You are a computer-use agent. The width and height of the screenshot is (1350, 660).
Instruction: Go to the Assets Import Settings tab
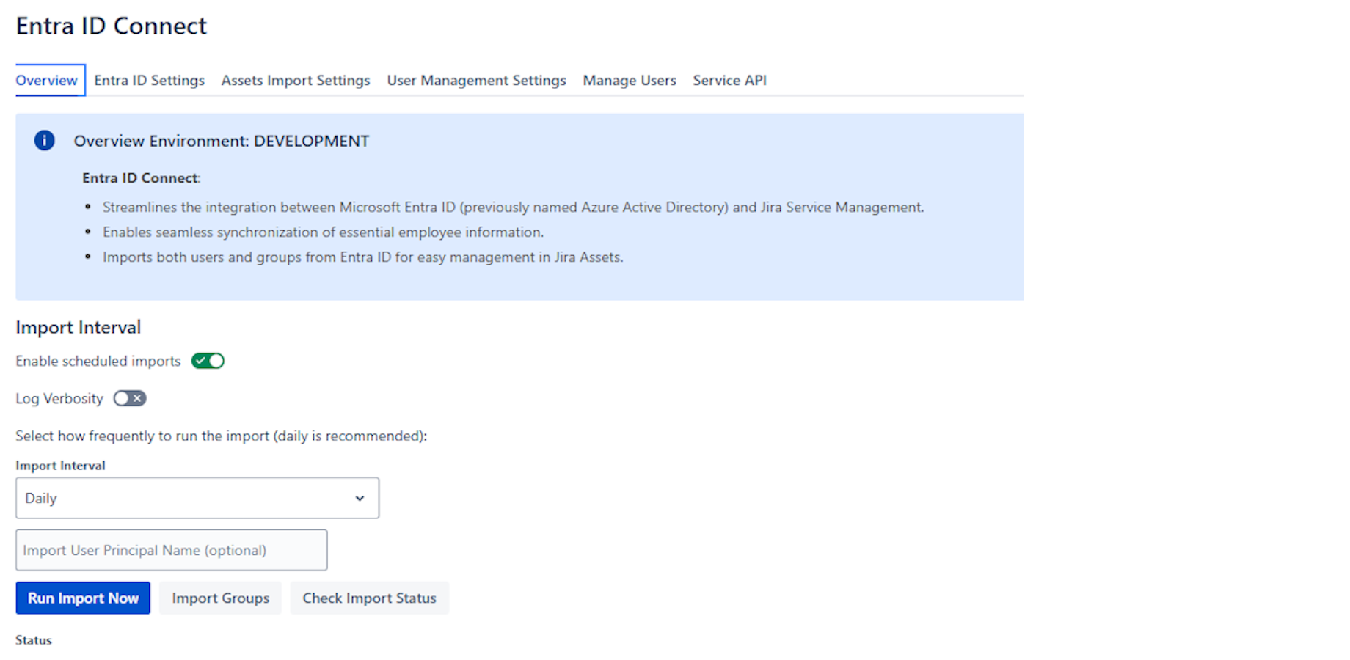[296, 80]
